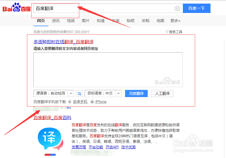Viewport: 226px width, 158px height.
Task: Click the result count text 67,300,000个
Action: tap(80, 32)
